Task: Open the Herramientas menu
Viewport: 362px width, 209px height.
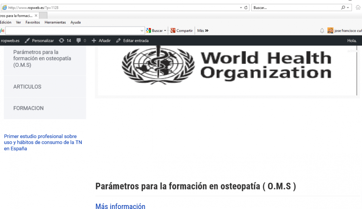Action: pyautogui.click(x=55, y=22)
